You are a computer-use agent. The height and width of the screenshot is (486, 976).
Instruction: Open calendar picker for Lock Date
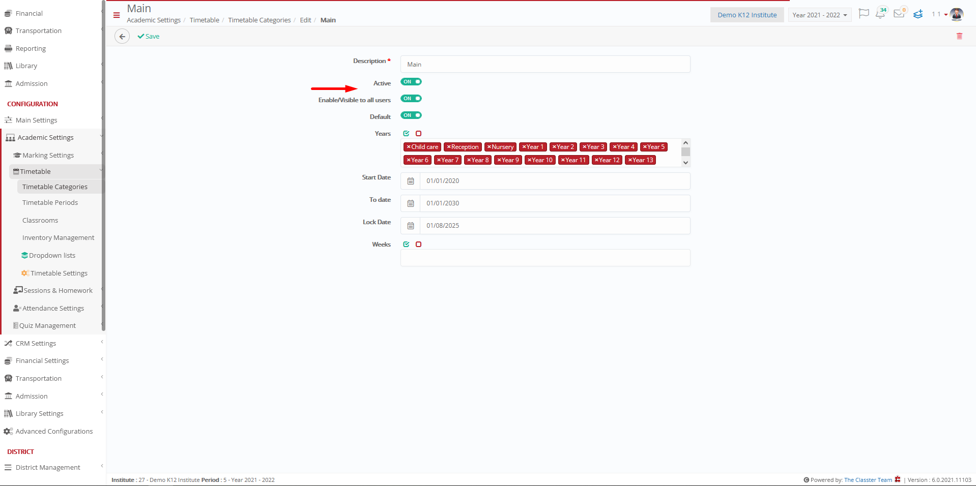point(411,226)
